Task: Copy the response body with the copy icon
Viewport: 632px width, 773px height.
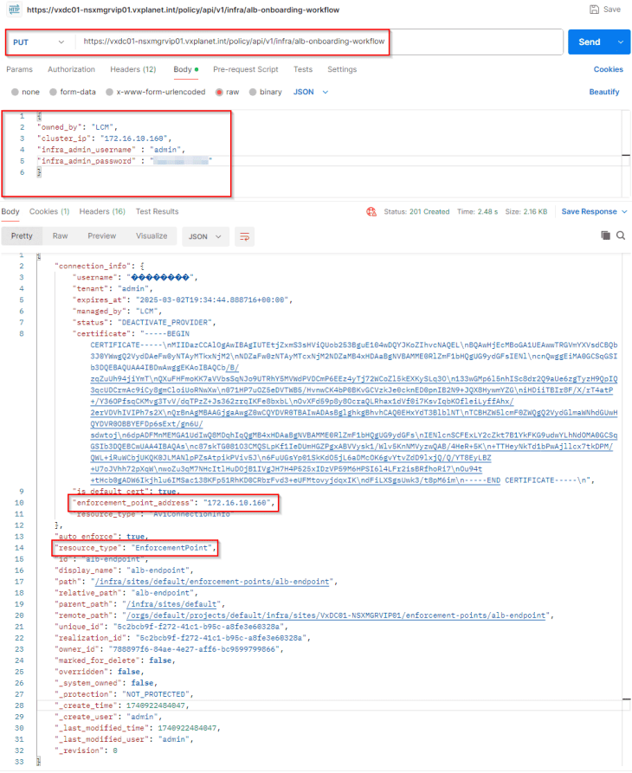Action: (x=605, y=235)
